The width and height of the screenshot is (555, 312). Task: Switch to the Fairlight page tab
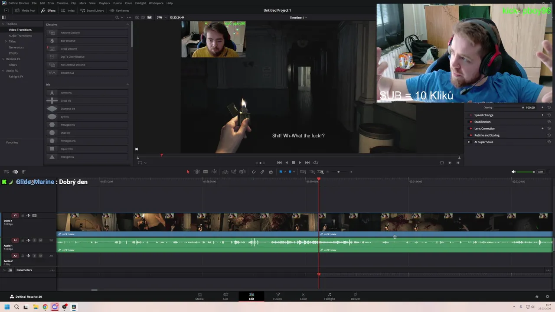pyautogui.click(x=330, y=296)
